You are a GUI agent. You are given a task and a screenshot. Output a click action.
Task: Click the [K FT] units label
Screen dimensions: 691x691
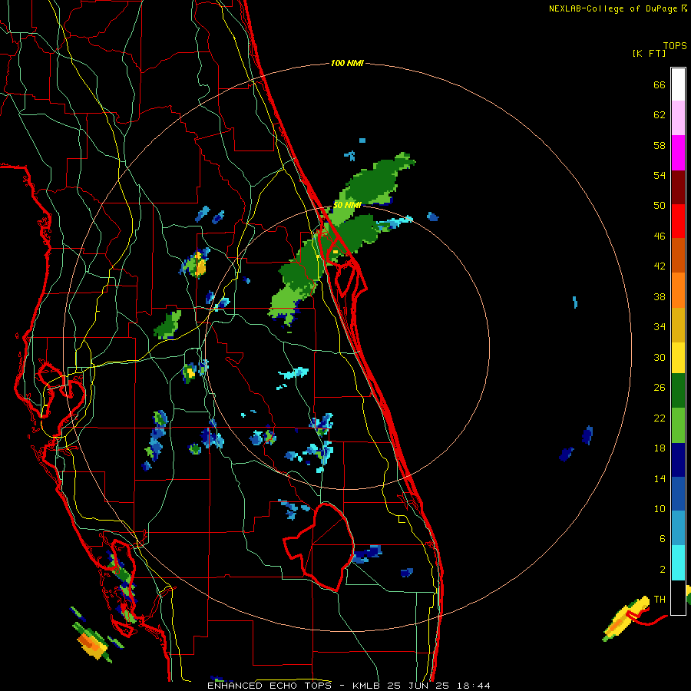tap(649, 53)
